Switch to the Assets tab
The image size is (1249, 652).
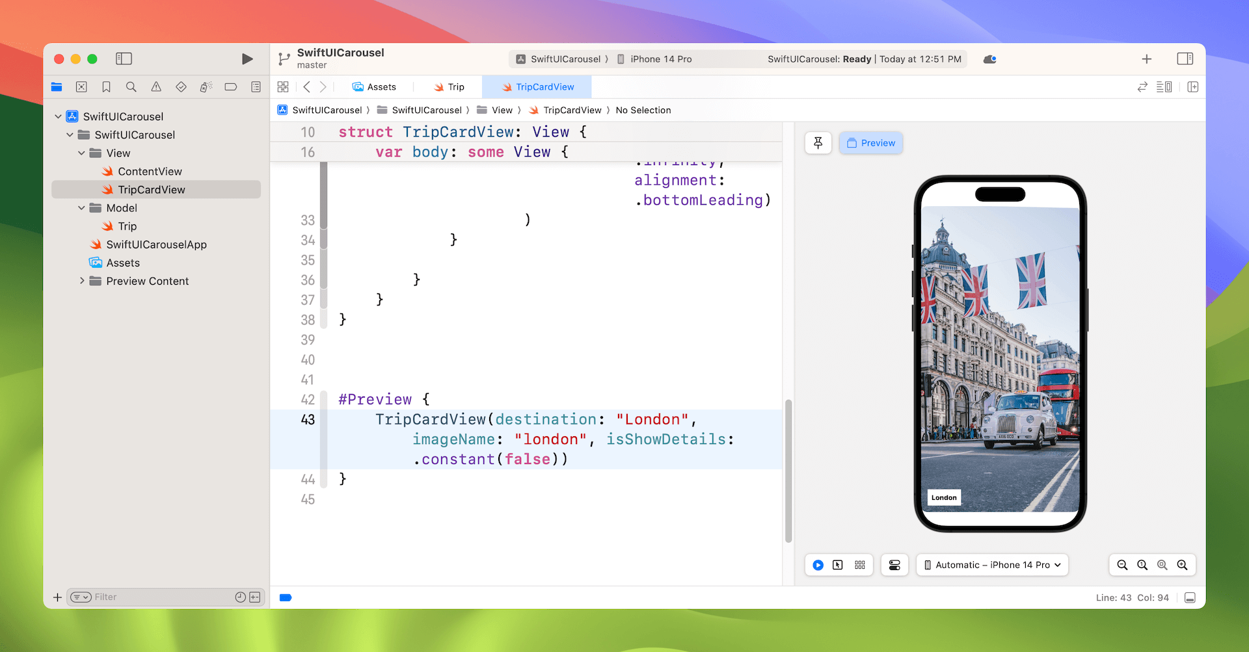pos(375,87)
